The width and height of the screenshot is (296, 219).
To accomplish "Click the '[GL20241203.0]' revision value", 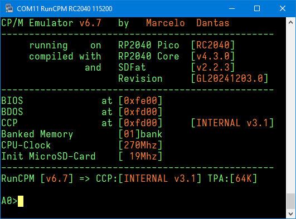I will coord(229,78).
